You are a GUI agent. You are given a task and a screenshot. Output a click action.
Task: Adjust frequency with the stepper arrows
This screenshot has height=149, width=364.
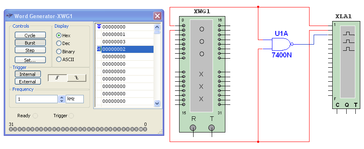pos(61,99)
